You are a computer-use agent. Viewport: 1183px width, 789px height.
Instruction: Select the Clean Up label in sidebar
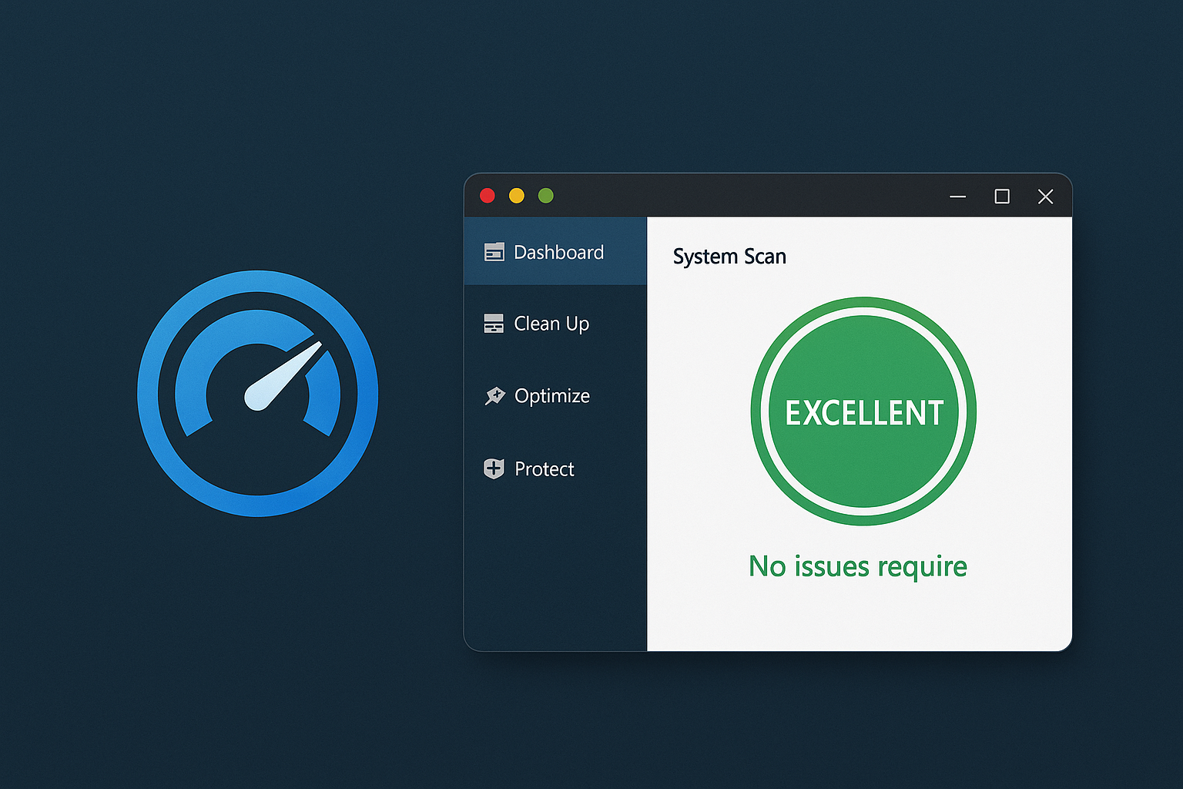pyautogui.click(x=551, y=324)
